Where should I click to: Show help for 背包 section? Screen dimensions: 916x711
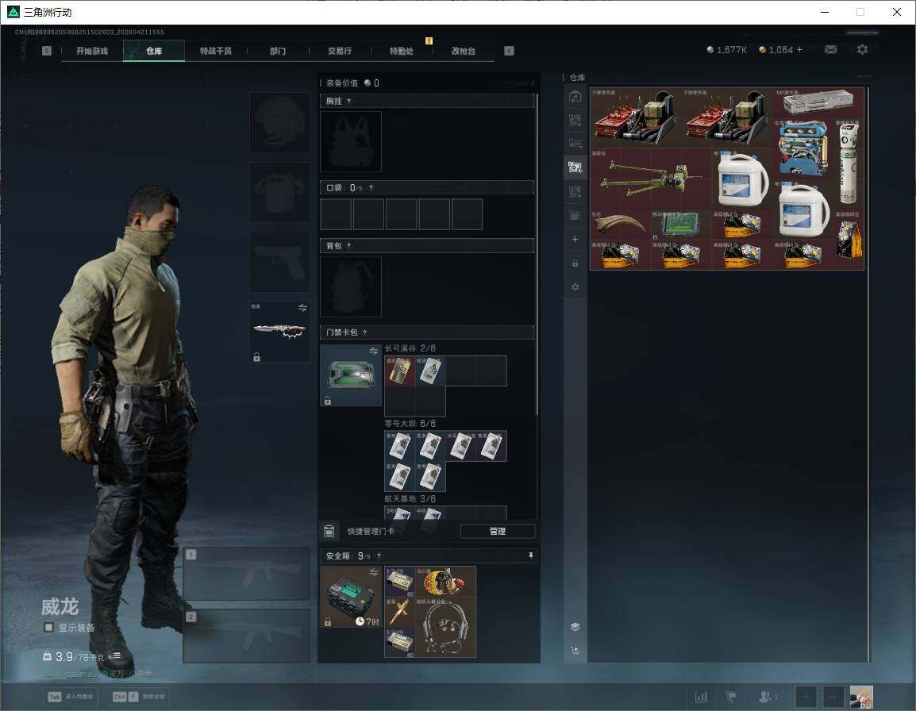tap(348, 246)
